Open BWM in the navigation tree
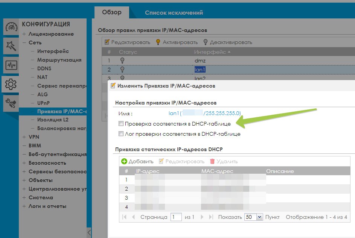355x238 pixels. click(x=35, y=146)
